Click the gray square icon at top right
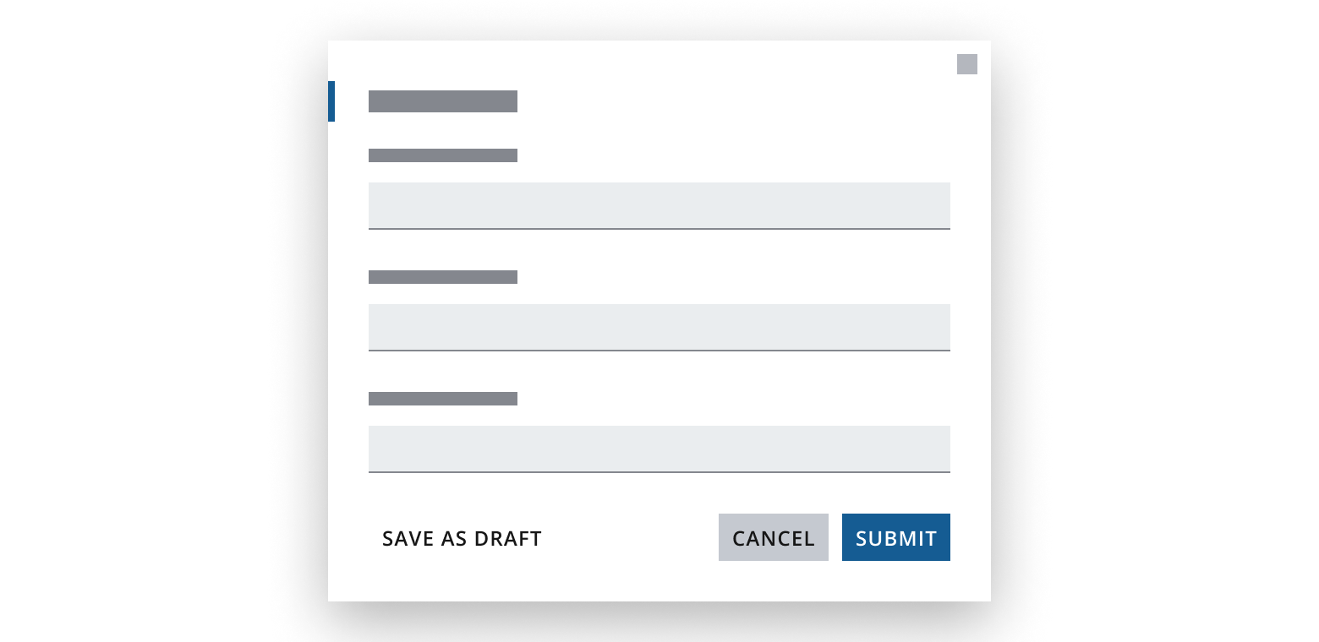The width and height of the screenshot is (1319, 642). [966, 64]
